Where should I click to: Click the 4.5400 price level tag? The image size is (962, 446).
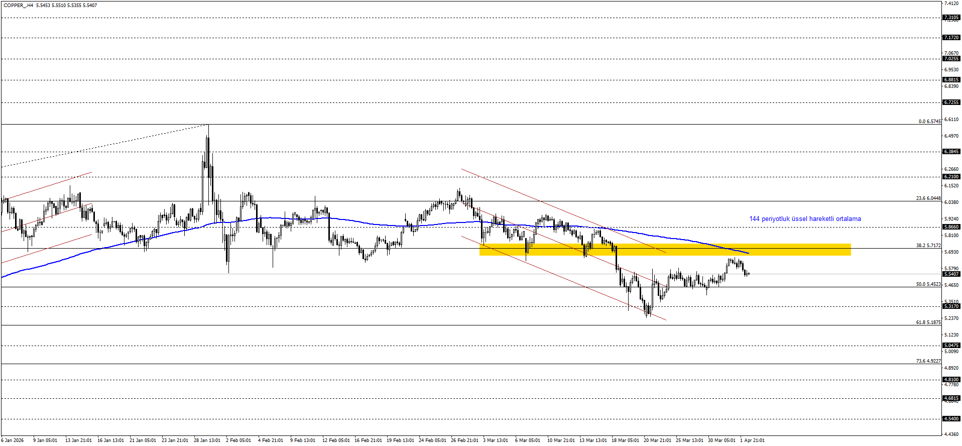click(951, 419)
